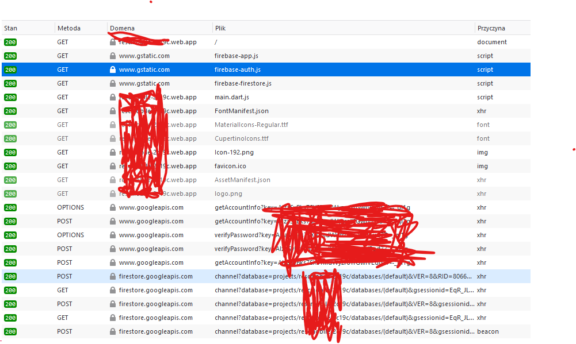This screenshot has height=344, width=576.
Task: Click the 'font' cause of the MaterialIcons-Regular.ttf row
Action: 483,125
